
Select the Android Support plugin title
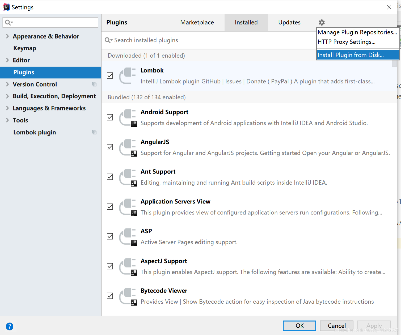pos(164,112)
